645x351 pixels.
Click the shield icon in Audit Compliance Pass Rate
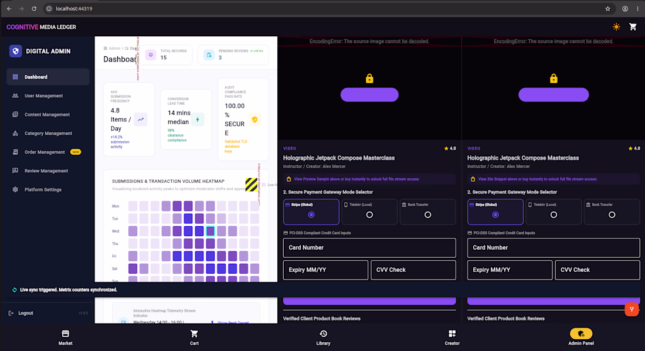254,120
